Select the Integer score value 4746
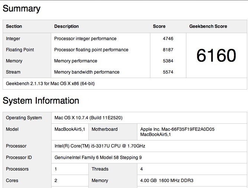248x188 pixels. (168, 39)
